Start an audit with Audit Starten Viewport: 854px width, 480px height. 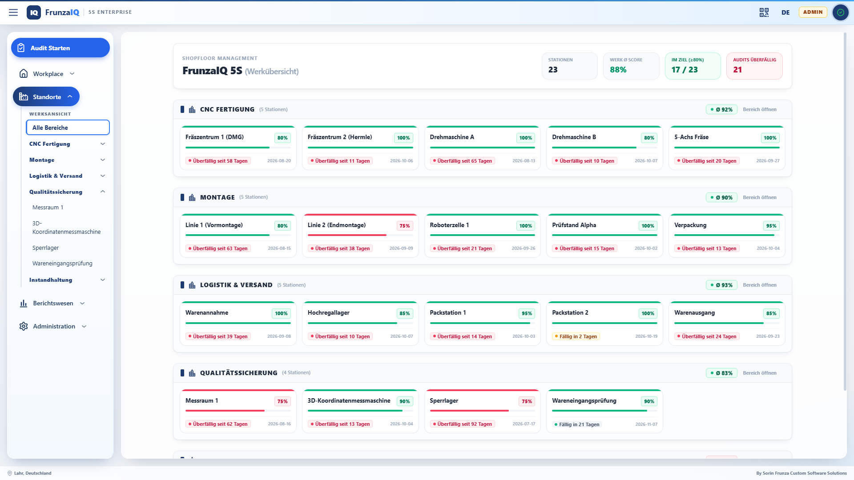tap(60, 48)
